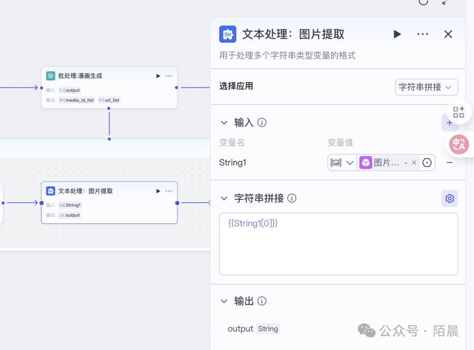This screenshot has height=350, width=474.
Task: Click the hexagon icon in String1 value field
Action: coord(427,163)
